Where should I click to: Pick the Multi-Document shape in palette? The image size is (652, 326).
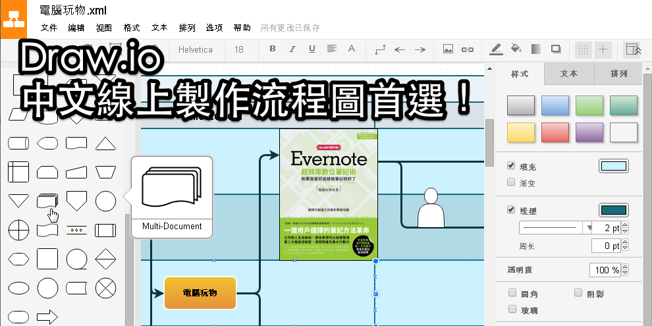tap(47, 201)
